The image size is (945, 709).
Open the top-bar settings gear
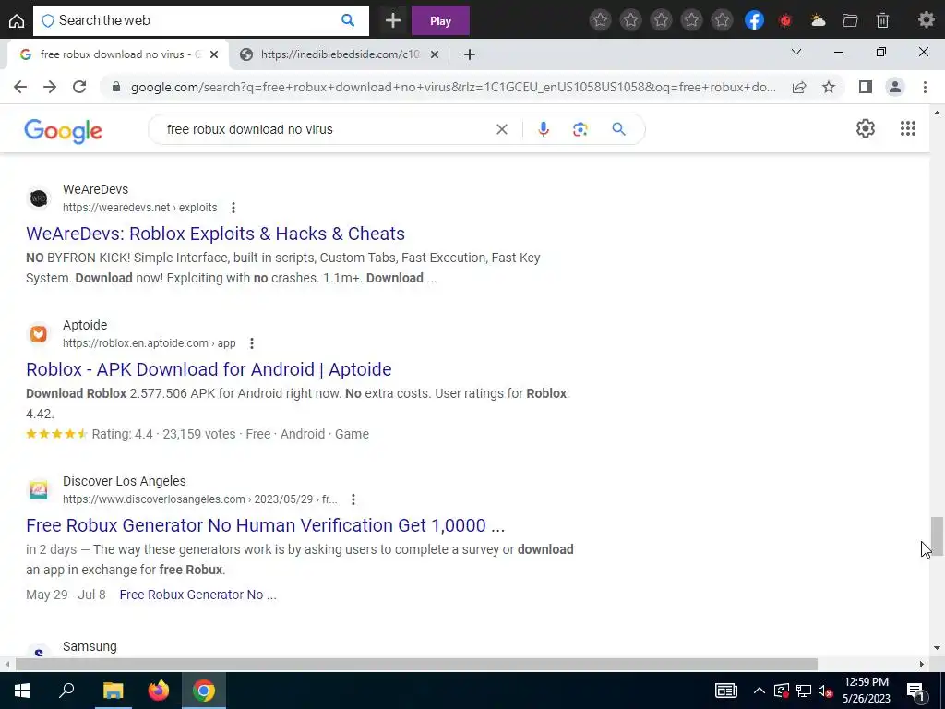click(927, 20)
